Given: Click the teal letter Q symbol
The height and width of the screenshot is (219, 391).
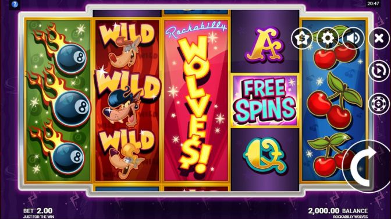Looking at the screenshot, I should [x=265, y=156].
